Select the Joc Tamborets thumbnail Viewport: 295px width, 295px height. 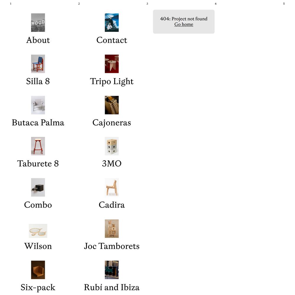pyautogui.click(x=112, y=229)
